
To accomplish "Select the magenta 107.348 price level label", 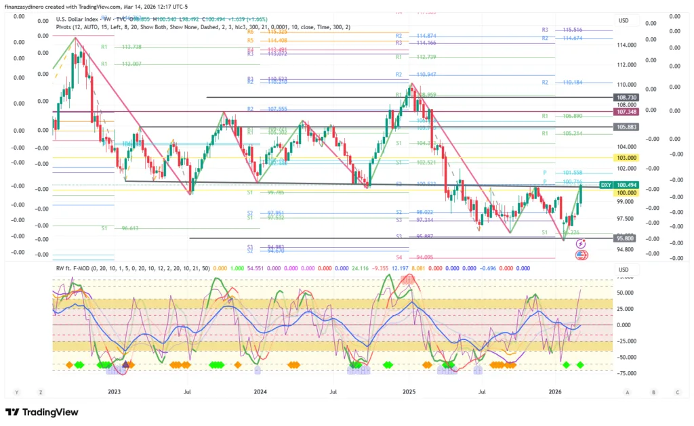I will click(625, 111).
